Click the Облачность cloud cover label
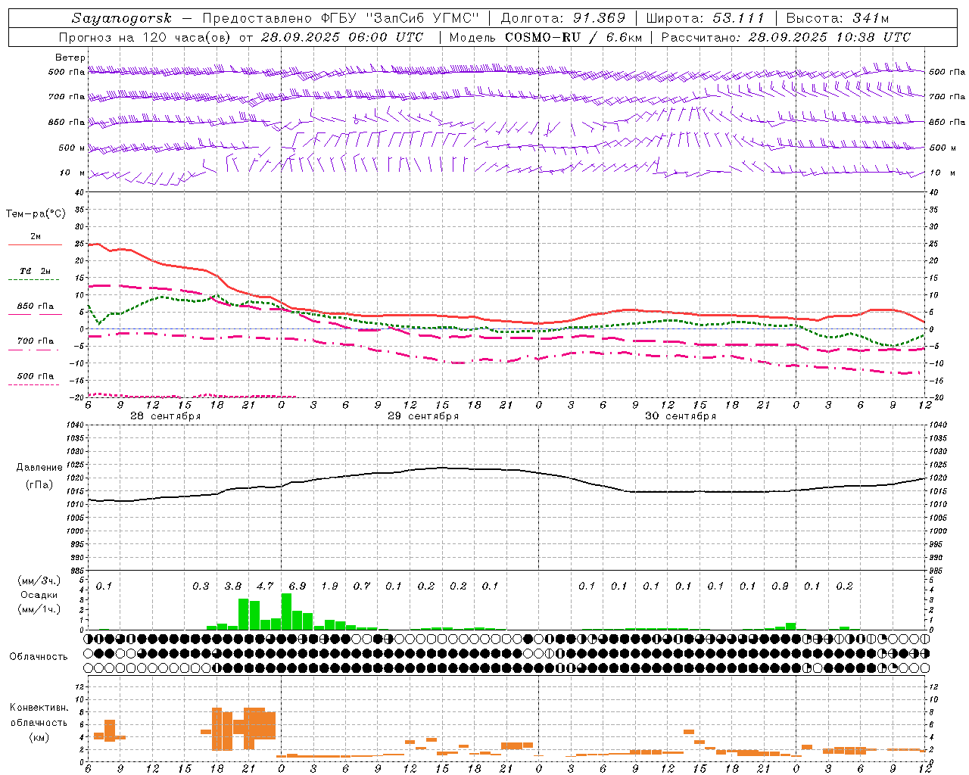 [39, 657]
